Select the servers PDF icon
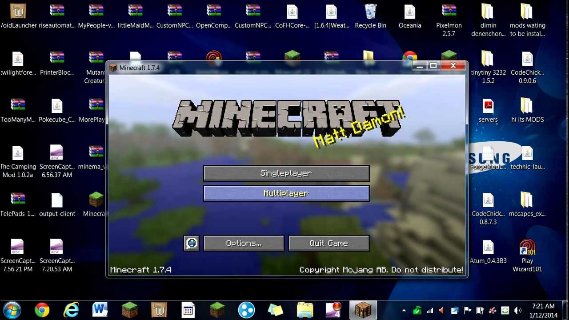The image size is (569, 320). tap(488, 110)
